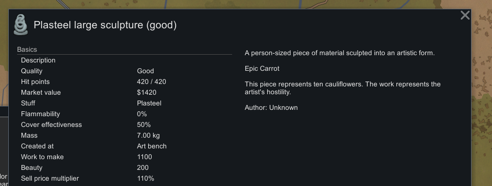
Task: Click the plasteel sculpture icon
Action: coord(20,24)
